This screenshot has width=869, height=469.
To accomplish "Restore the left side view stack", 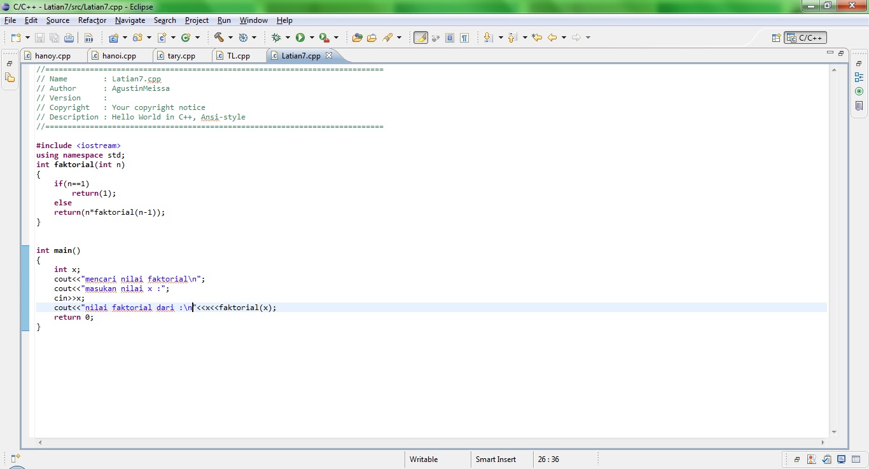I will (x=10, y=64).
